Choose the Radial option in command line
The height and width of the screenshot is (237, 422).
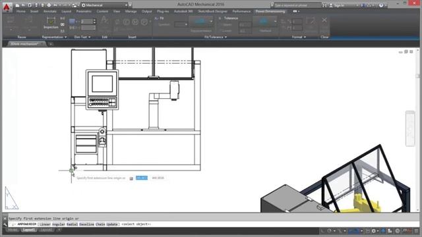72,224
